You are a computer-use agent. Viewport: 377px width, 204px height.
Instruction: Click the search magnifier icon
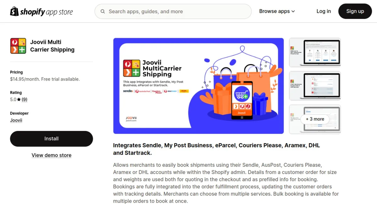(103, 12)
